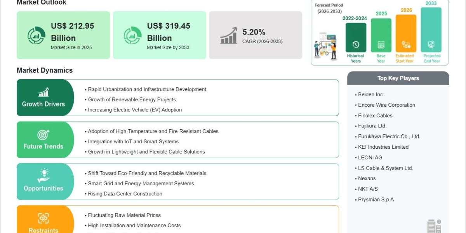Click the pie chart icon beside US$ 319.45 Billion
The width and height of the screenshot is (466, 233).
coord(132,35)
